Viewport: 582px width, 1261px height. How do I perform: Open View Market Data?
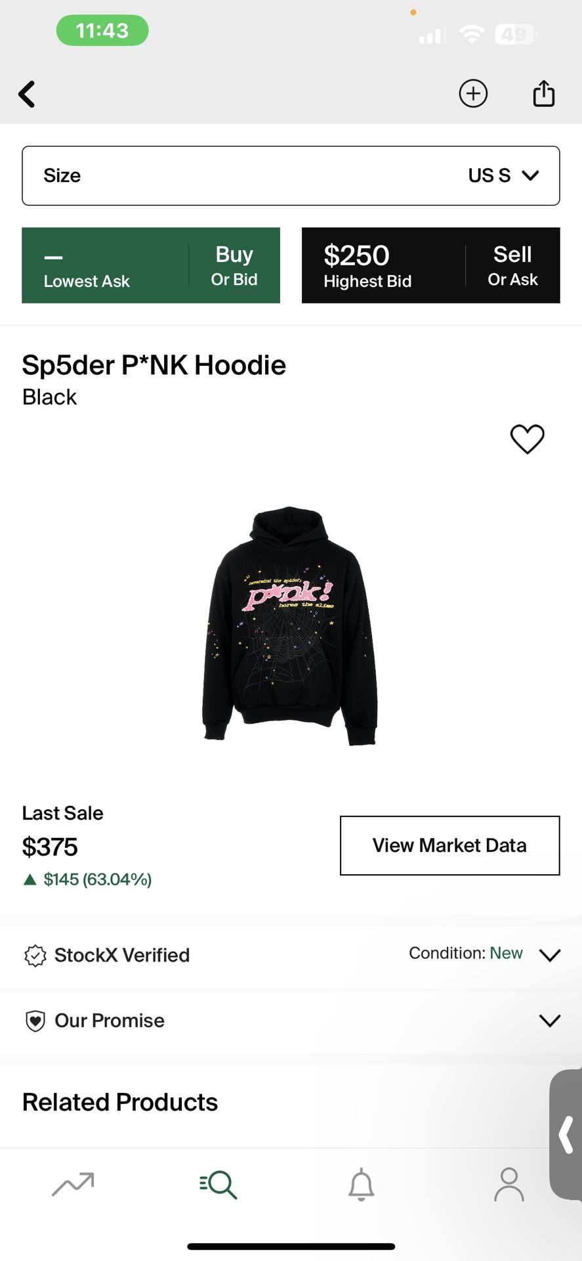coord(449,846)
